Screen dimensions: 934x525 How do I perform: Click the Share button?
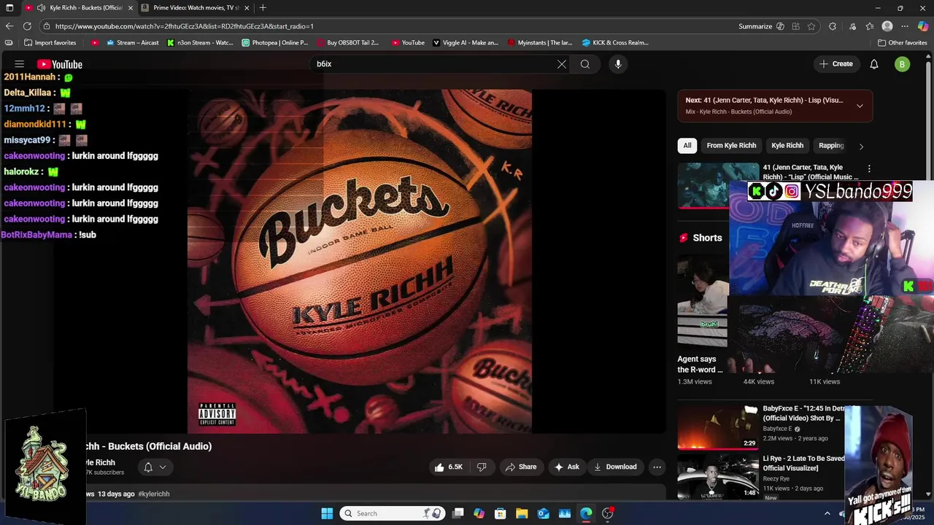[x=521, y=467]
